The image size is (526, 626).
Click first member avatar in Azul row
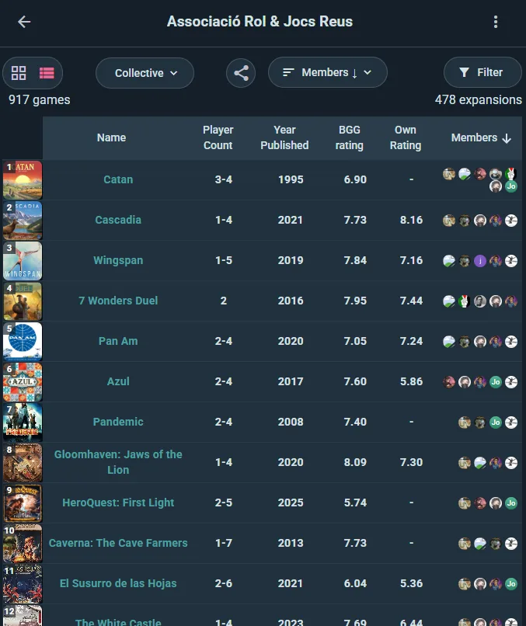449,382
